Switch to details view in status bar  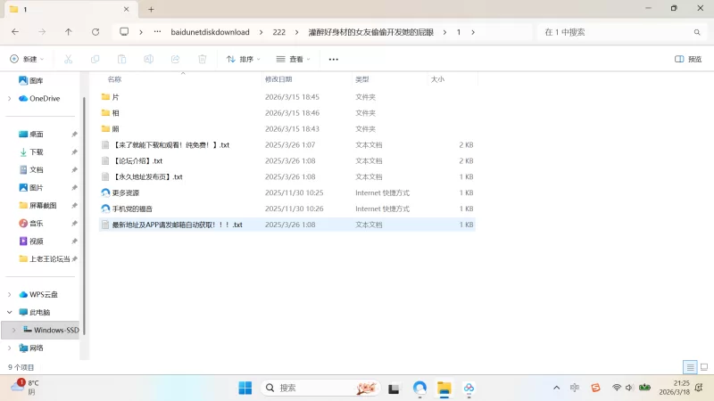coord(690,367)
